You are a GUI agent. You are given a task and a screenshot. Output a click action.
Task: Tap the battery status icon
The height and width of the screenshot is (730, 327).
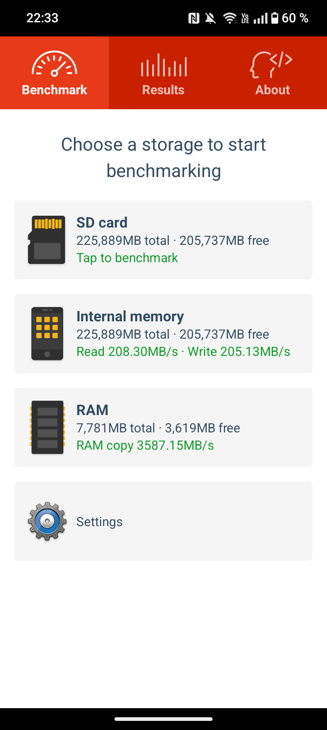274,18
